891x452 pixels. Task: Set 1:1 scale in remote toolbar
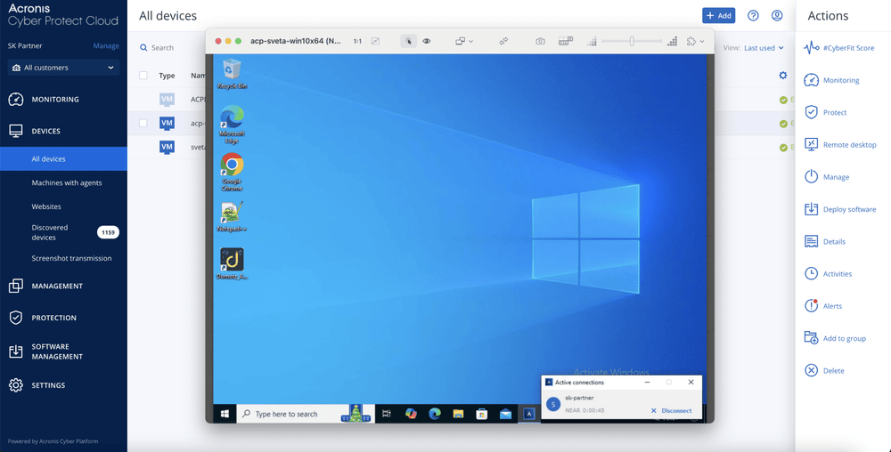[357, 42]
